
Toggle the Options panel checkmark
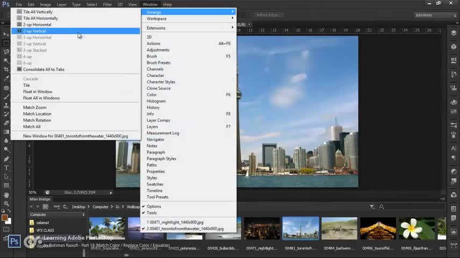(154, 206)
